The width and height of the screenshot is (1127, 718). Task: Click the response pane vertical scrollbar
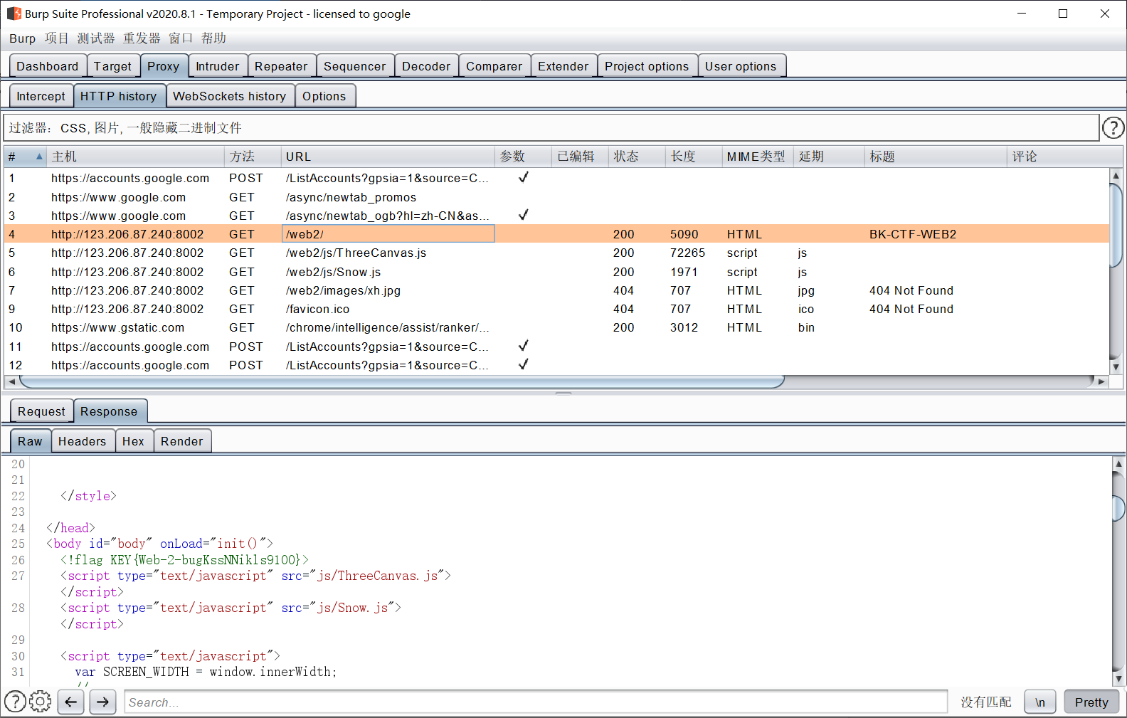tap(1118, 508)
